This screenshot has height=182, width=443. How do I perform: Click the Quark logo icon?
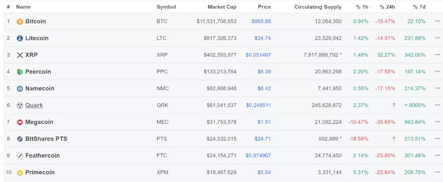coord(20,106)
